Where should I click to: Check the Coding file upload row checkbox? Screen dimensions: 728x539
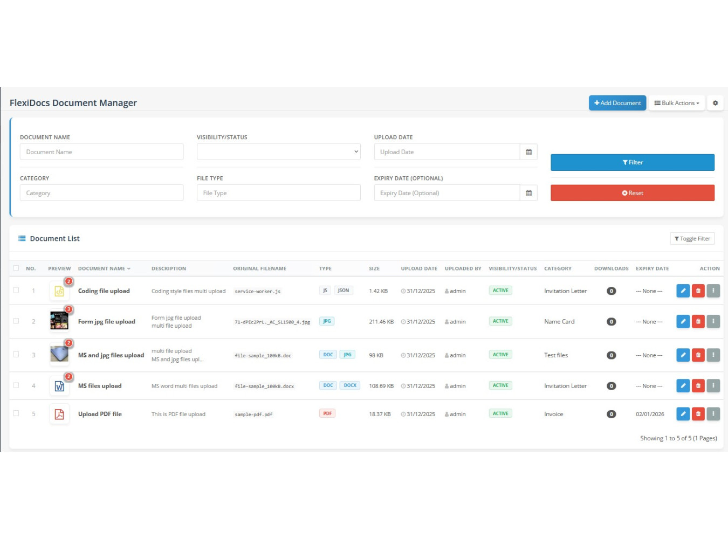coord(16,291)
